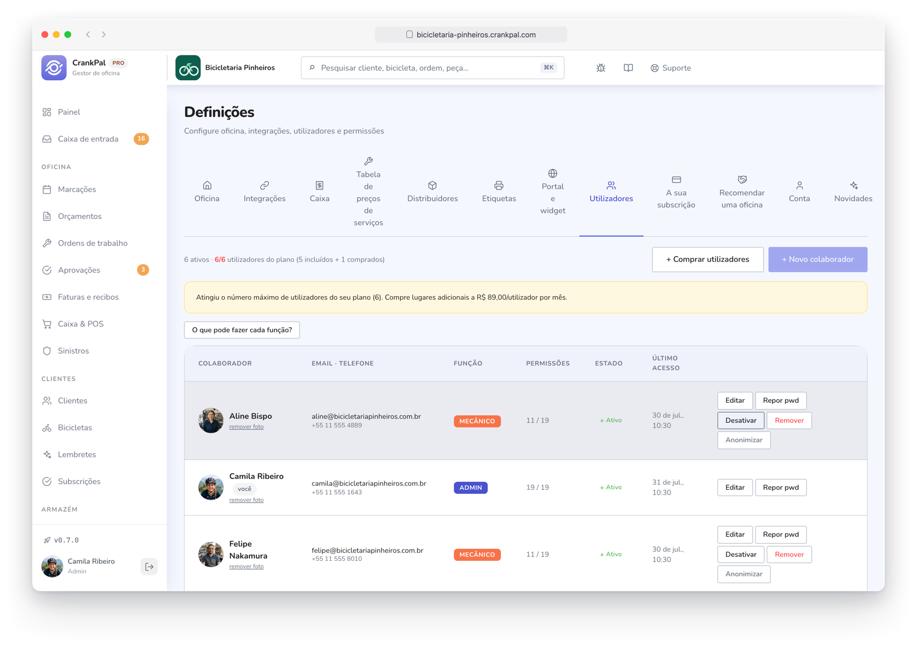
Task: Open the Novidades tab
Action: point(853,192)
